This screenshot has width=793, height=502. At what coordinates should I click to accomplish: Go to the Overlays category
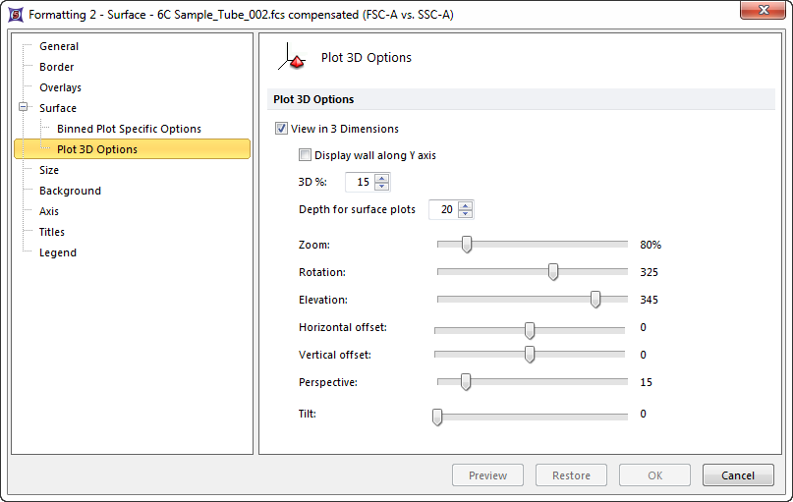click(60, 87)
